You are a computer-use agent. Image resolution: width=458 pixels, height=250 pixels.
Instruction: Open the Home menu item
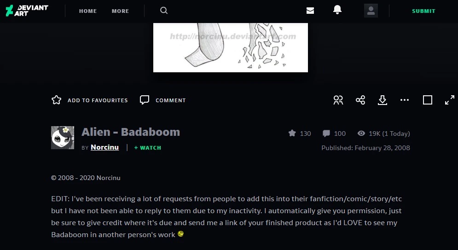pyautogui.click(x=88, y=11)
